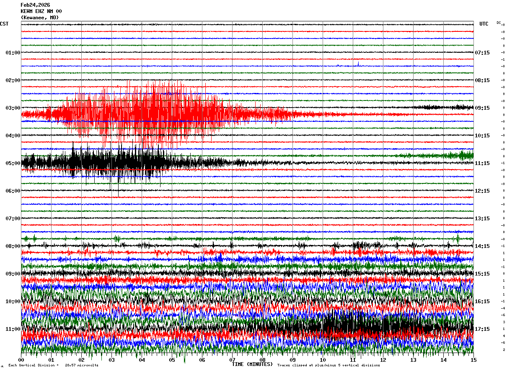Click the "09:15" UTC row label
This screenshot has width=507, height=371.
(x=482, y=108)
